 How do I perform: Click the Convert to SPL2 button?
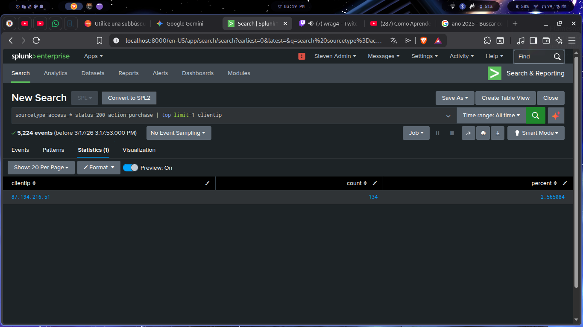[129, 98]
